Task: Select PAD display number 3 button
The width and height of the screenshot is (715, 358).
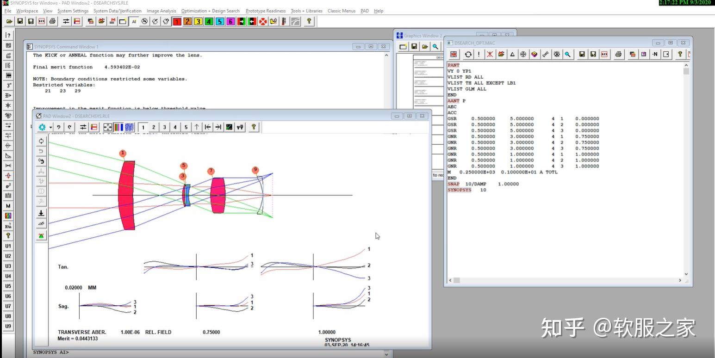Action: 164,127
